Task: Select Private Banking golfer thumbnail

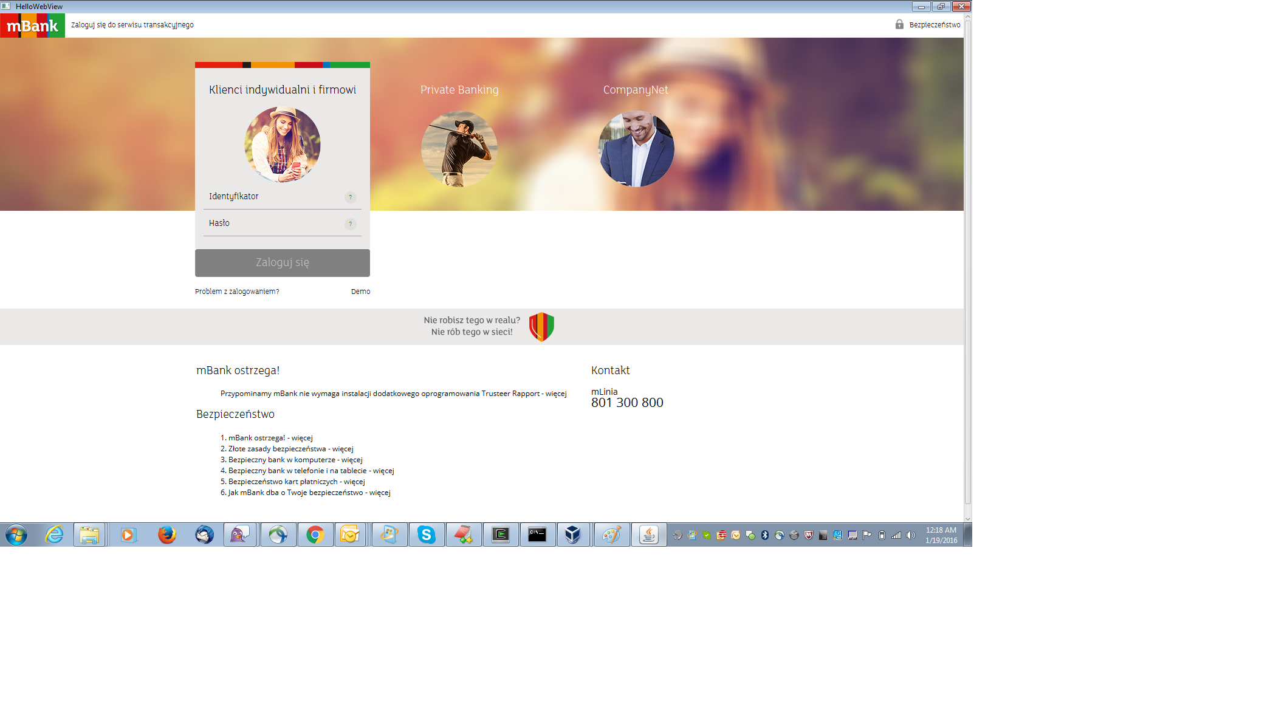Action: click(x=459, y=148)
